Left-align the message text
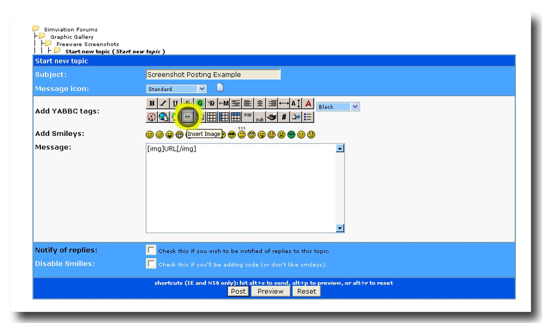 pos(248,103)
